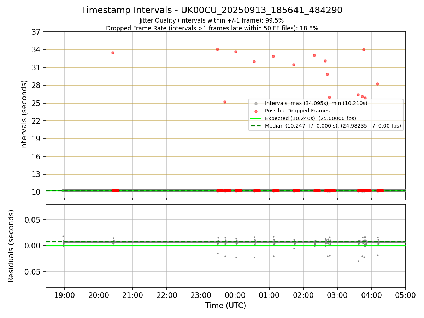Click legend entry 'Intervals, max (34.095s), min (10.210s)'
Image resolution: width=424 pixels, height=318 pixels.
pos(316,103)
